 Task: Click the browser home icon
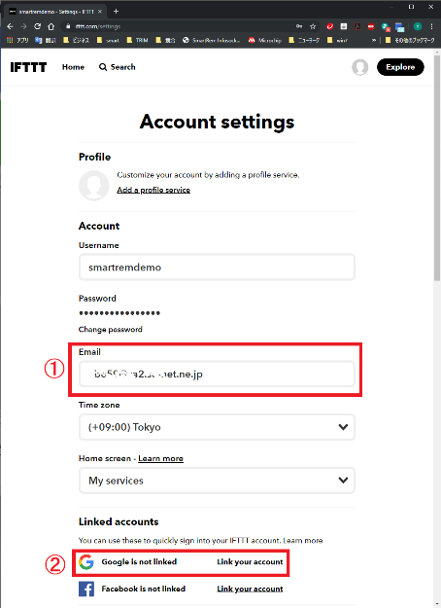coord(51,26)
